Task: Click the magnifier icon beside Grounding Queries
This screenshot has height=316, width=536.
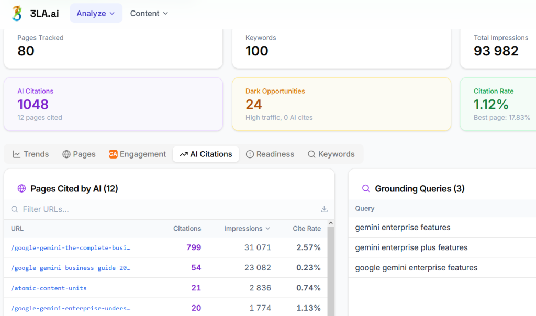Action: [366, 188]
